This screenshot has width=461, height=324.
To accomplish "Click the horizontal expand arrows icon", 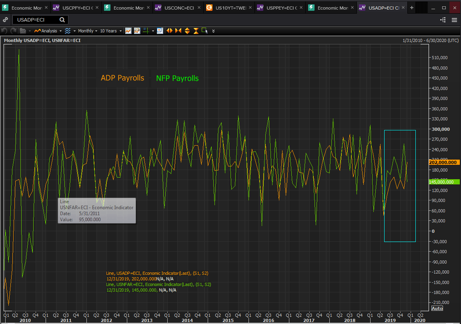I will pos(169,31).
